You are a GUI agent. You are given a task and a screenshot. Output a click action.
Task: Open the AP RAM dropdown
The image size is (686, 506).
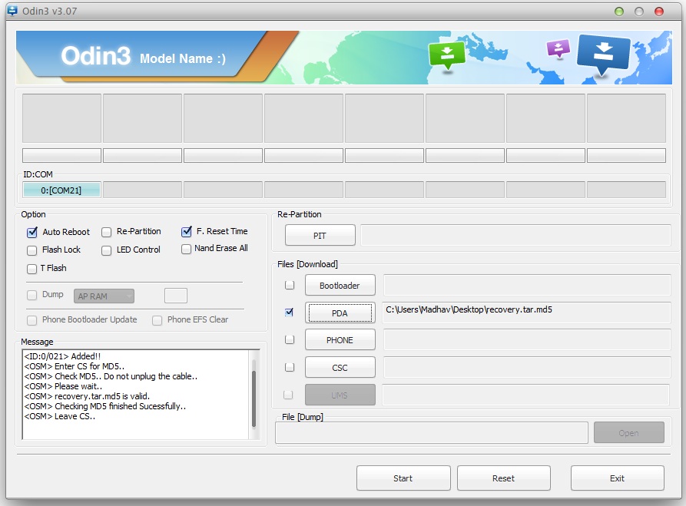point(104,296)
